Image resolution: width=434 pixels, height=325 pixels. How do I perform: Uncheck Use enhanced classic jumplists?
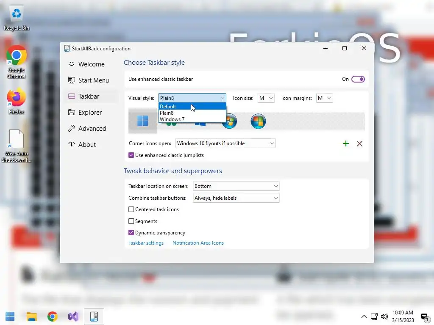coord(131,155)
